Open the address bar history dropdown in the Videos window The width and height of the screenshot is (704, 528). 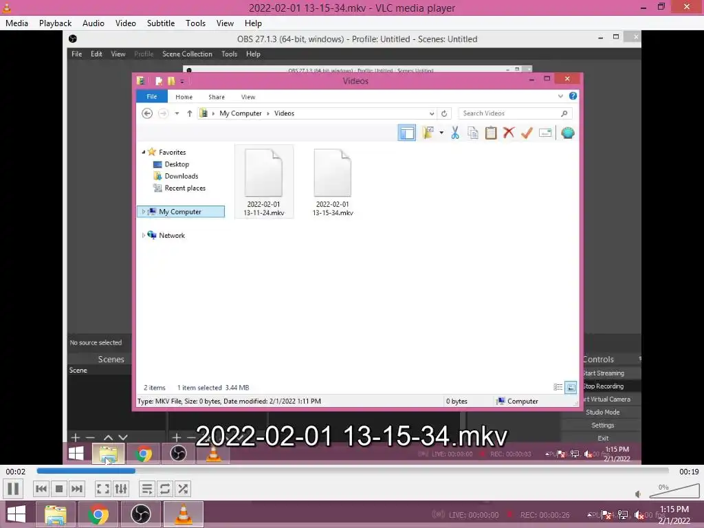(x=432, y=113)
